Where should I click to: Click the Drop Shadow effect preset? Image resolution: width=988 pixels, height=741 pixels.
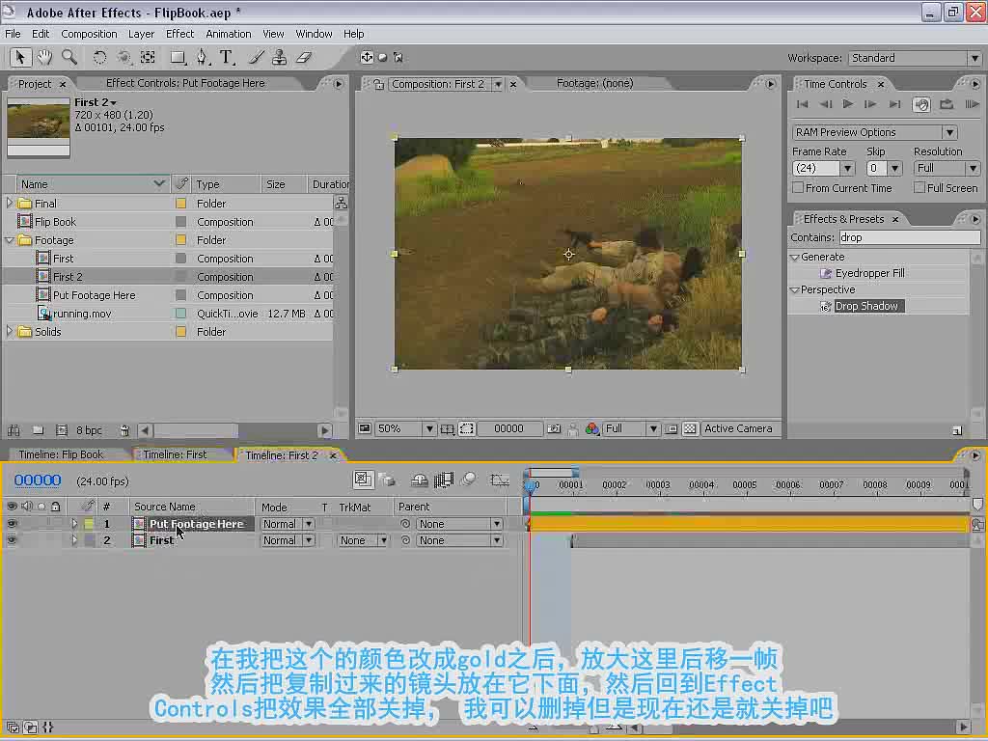point(866,306)
